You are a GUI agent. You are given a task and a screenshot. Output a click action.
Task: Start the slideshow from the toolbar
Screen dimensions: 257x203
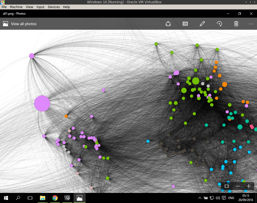(185, 24)
